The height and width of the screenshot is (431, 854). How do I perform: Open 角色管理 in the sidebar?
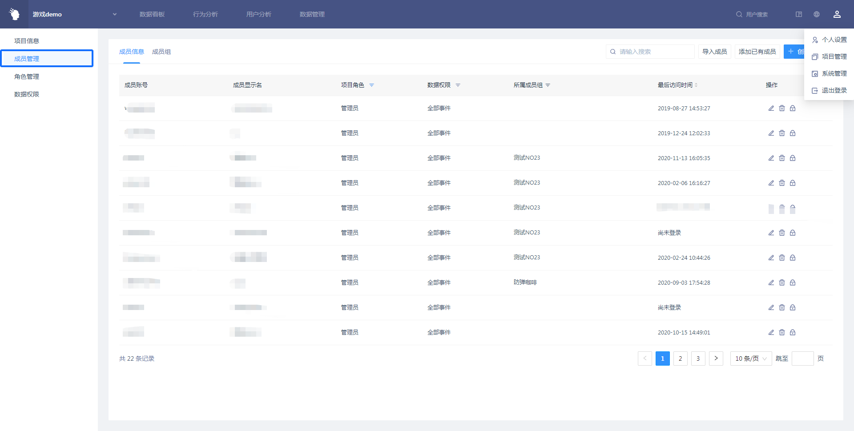pos(27,77)
